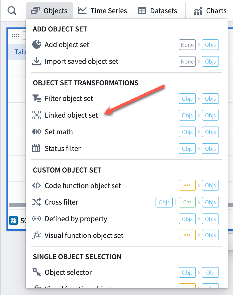
Task: Open the Charts menu
Action: (210, 11)
